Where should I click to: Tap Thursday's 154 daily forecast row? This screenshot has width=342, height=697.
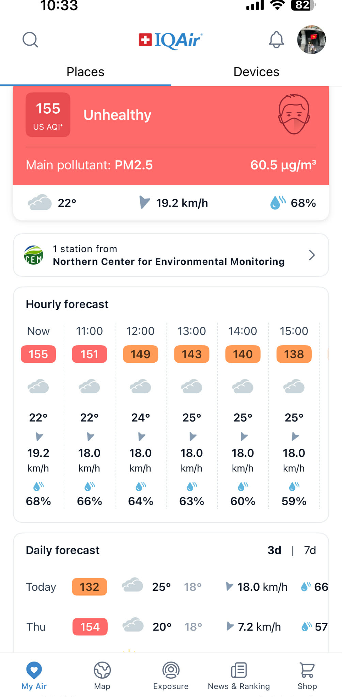pos(90,627)
